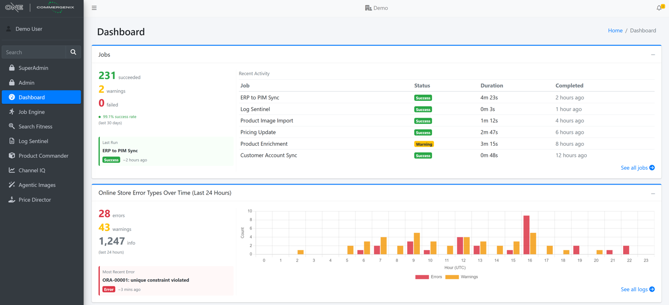Viewport: 669px width, 305px height.
Task: Click the Duration column header
Action: coord(492,86)
